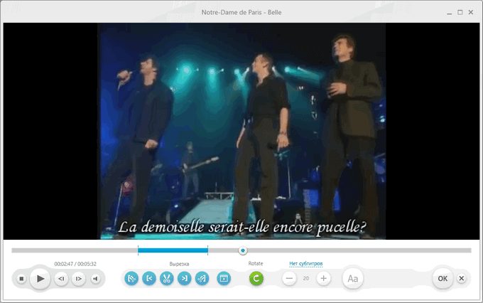The height and width of the screenshot is (303, 483).
Task: Rotate the video with the green button
Action: pos(256,278)
